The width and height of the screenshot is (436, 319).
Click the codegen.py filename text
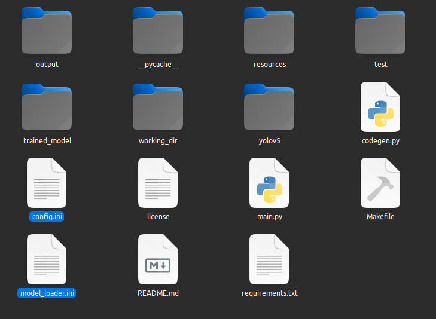(380, 140)
